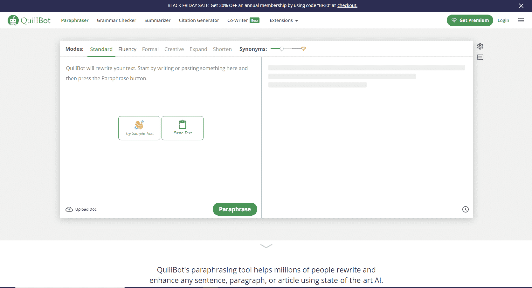Click the green Paraphrase button
The height and width of the screenshot is (288, 532).
[235, 209]
